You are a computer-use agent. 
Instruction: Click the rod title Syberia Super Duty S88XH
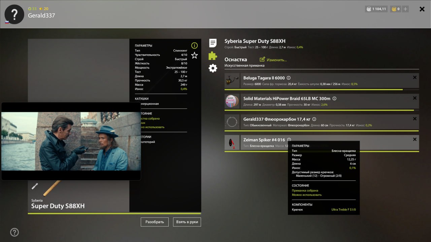coord(255,41)
